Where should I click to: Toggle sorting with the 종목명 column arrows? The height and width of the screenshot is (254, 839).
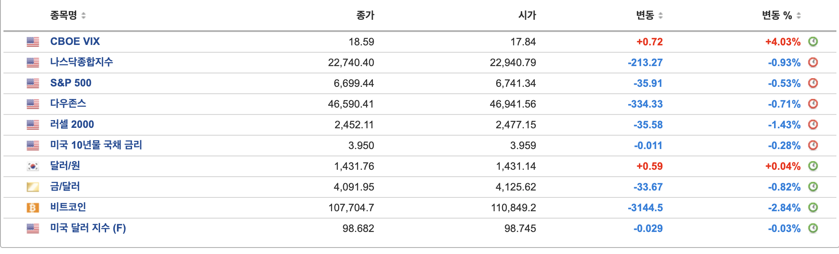(x=84, y=14)
